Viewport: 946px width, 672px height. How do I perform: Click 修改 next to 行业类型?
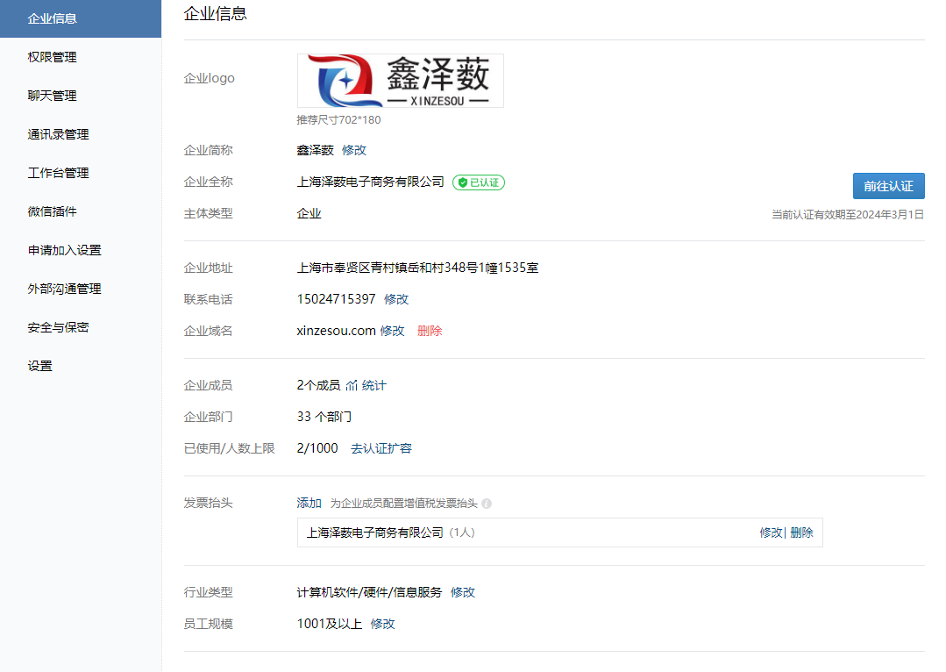[x=463, y=592]
